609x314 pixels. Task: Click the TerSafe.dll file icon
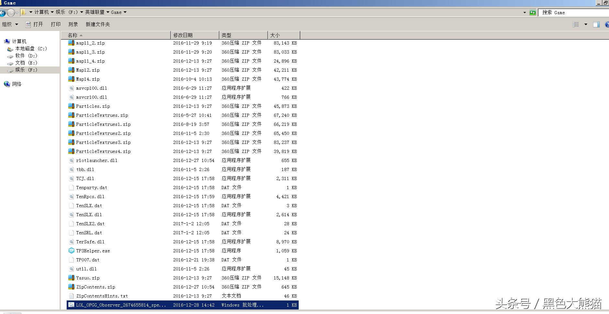pyautogui.click(x=71, y=242)
